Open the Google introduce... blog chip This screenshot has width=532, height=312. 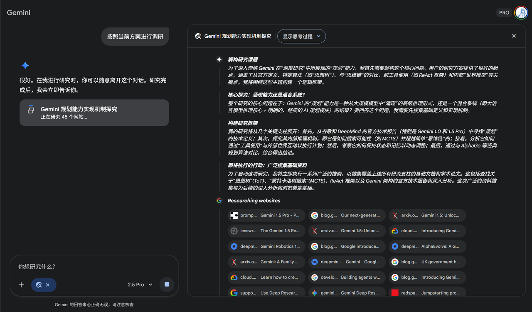pos(347,246)
